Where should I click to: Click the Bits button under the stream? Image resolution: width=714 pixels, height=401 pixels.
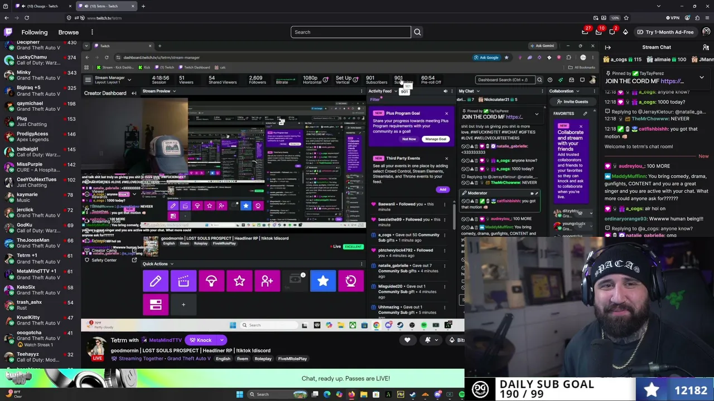tap(457, 340)
